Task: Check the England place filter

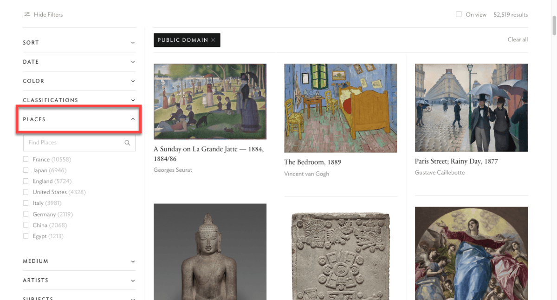Action: tap(26, 181)
